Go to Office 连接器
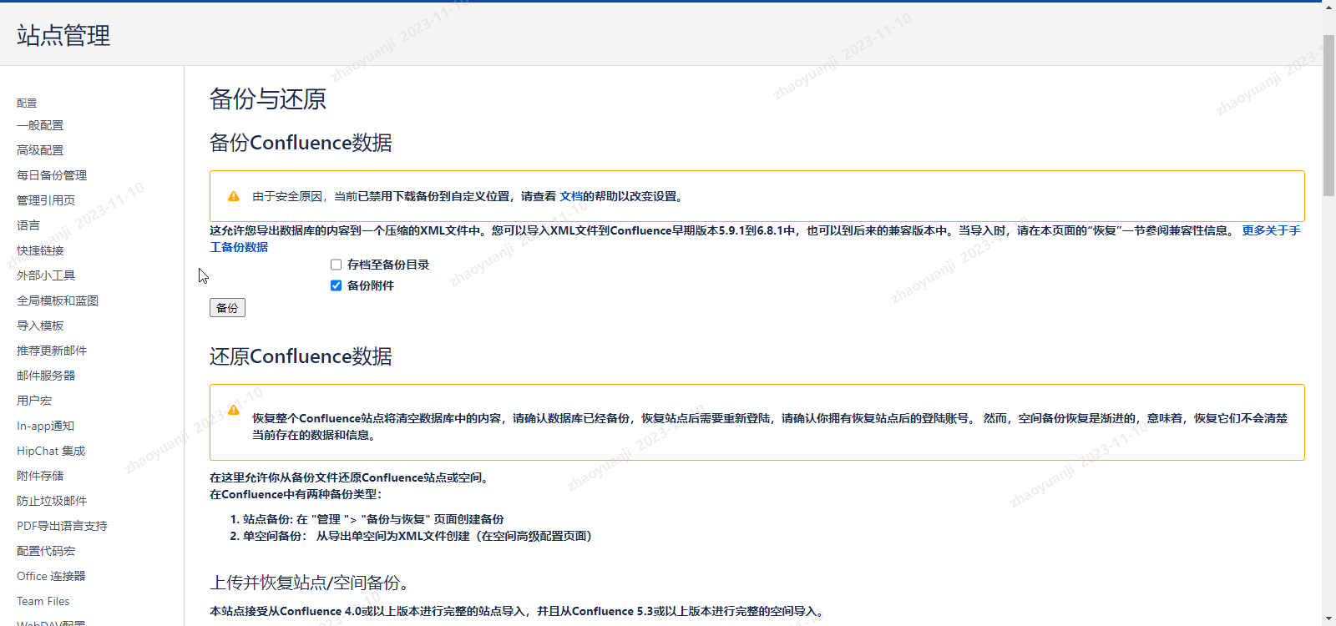 click(51, 576)
